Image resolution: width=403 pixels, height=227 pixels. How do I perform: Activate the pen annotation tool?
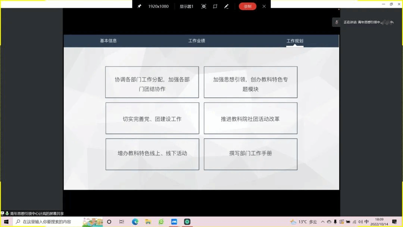(x=226, y=6)
